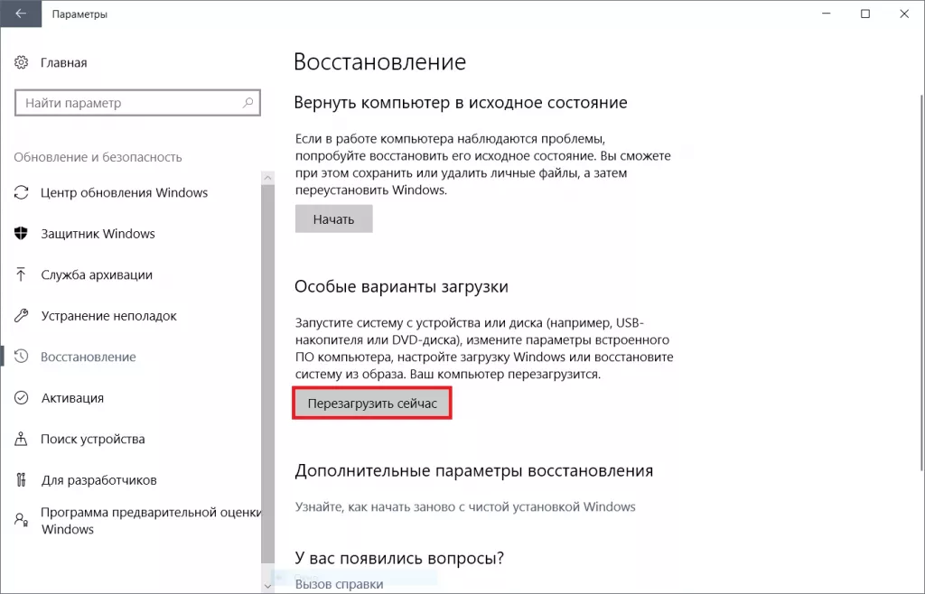Click the Backup service icon
This screenshot has width=925, height=594.
point(22,274)
